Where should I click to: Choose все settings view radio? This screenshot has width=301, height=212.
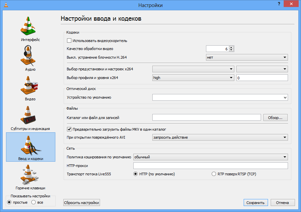point(33,202)
